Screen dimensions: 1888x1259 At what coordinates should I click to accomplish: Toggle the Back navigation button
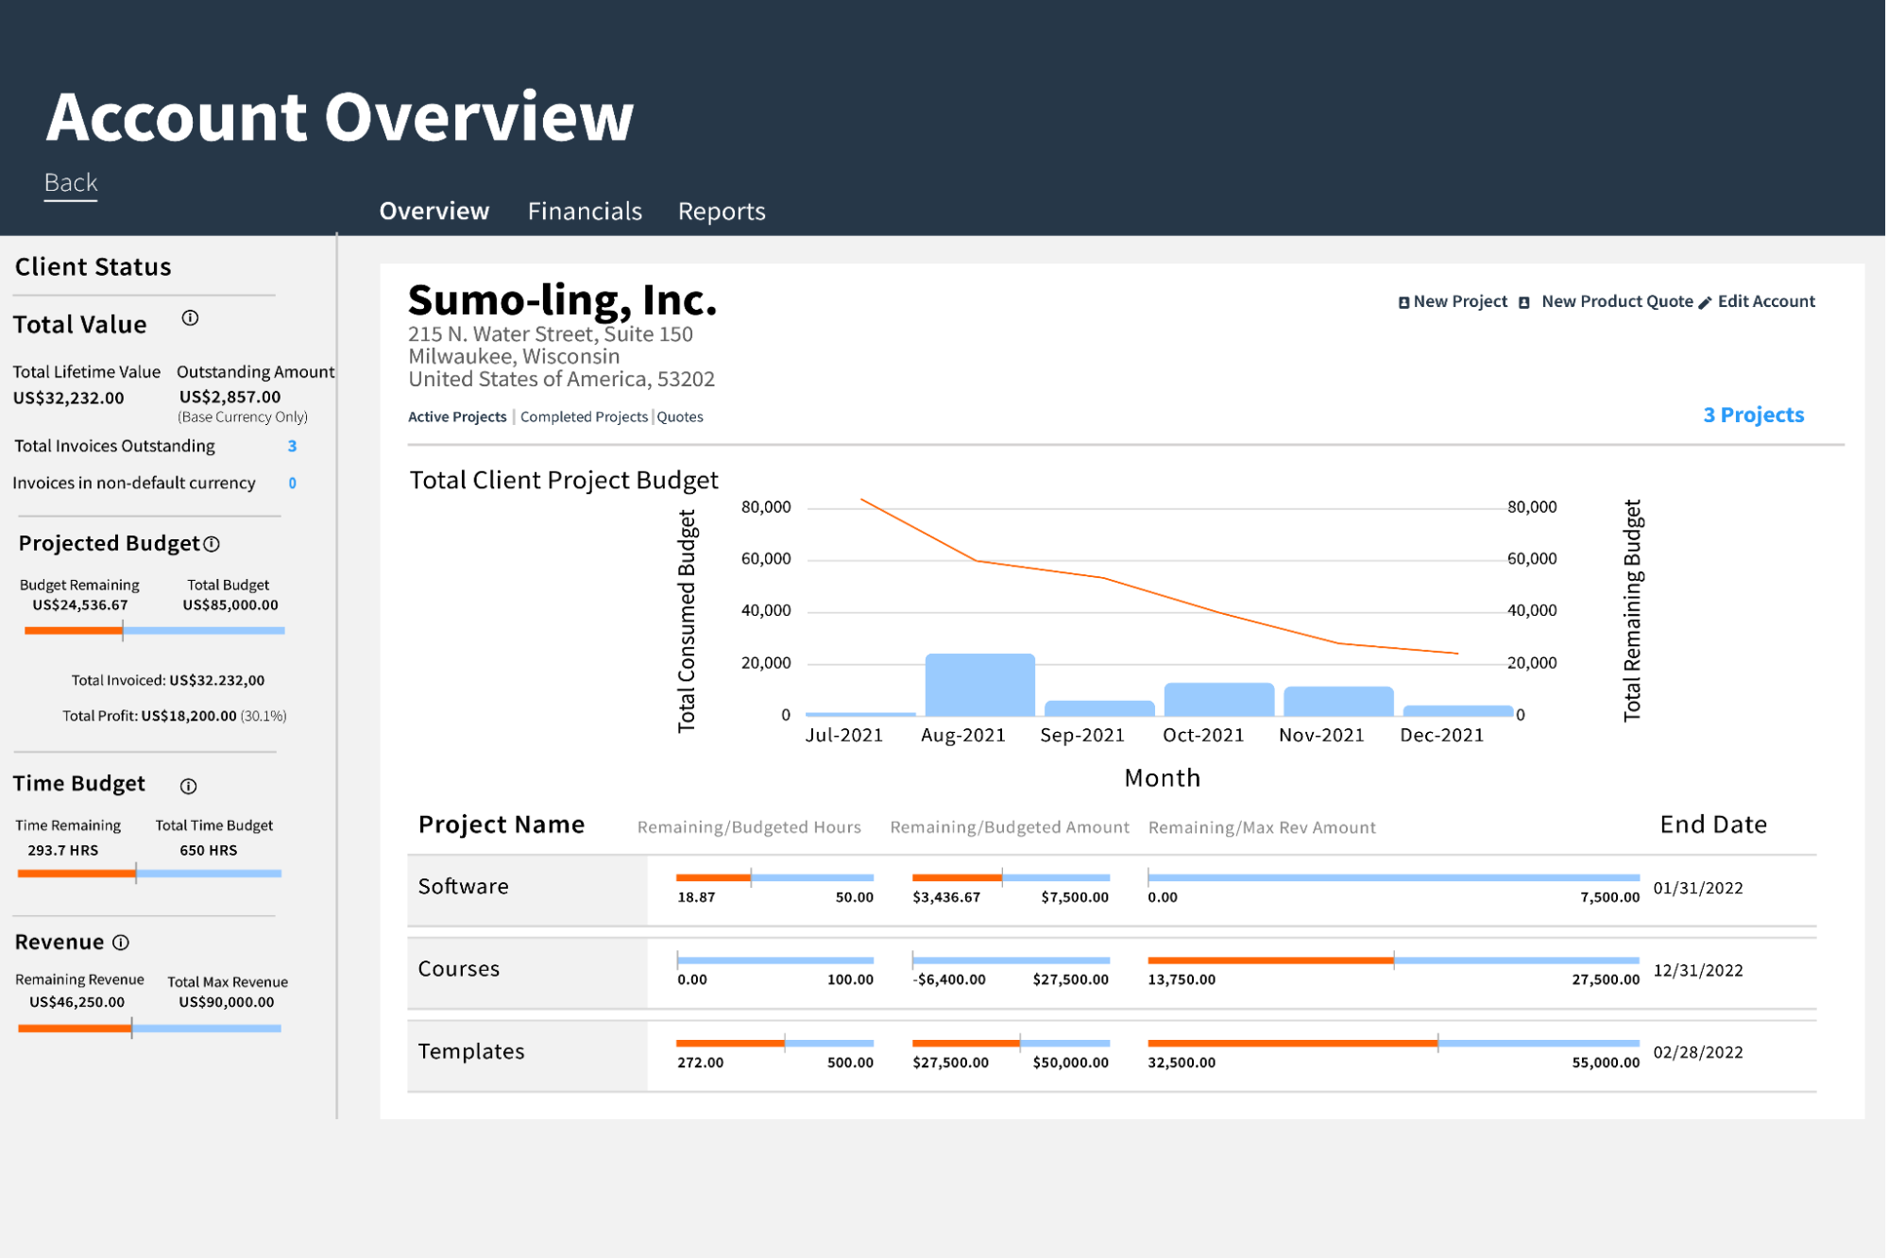(70, 179)
